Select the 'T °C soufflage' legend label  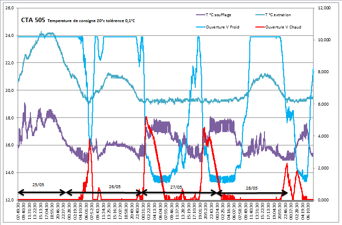tap(218, 15)
